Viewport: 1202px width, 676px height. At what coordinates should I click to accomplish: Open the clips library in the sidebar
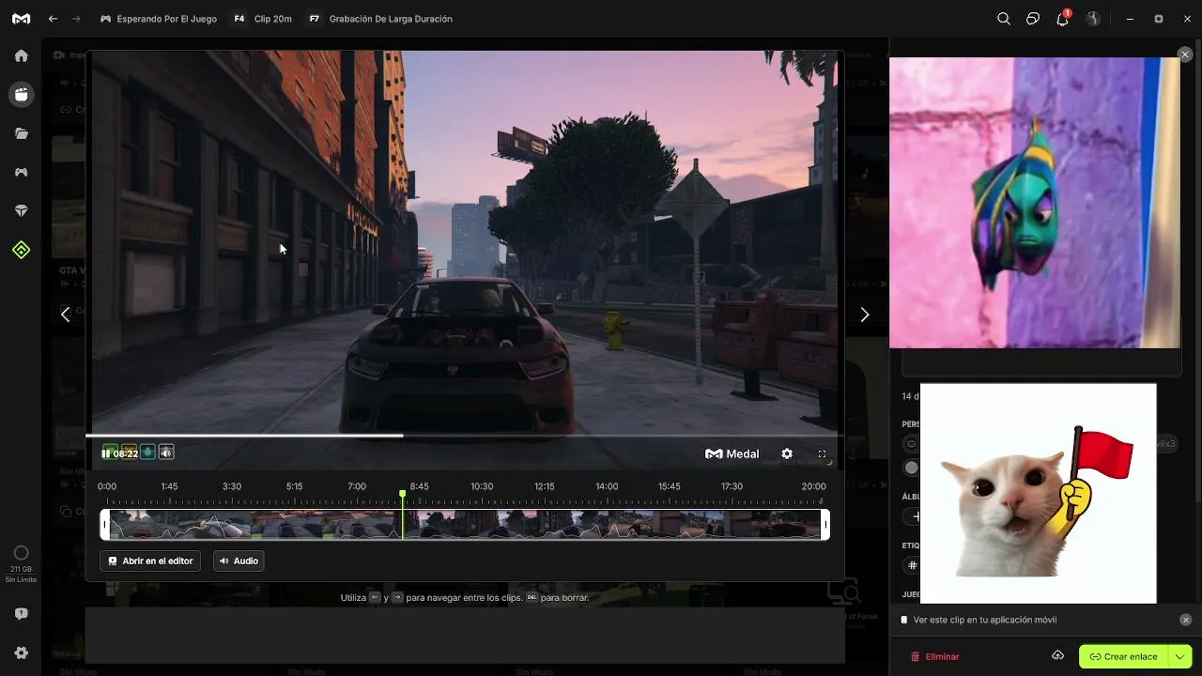coord(21,94)
